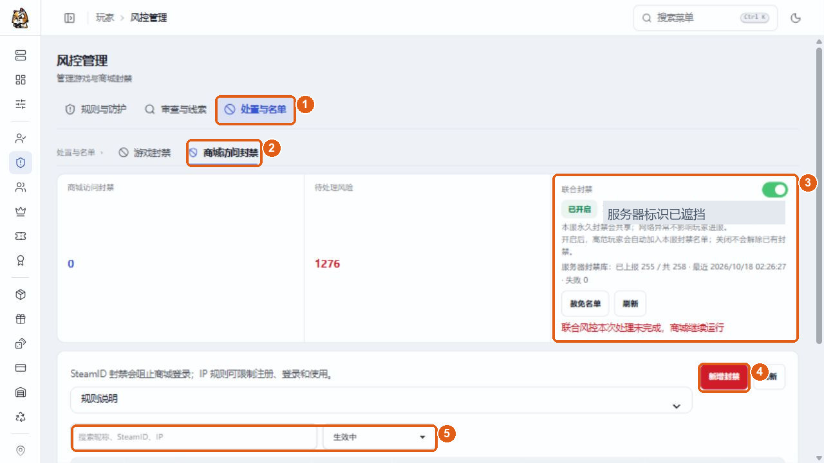Open the map pin sidebar icon
The image size is (824, 463).
point(21,451)
